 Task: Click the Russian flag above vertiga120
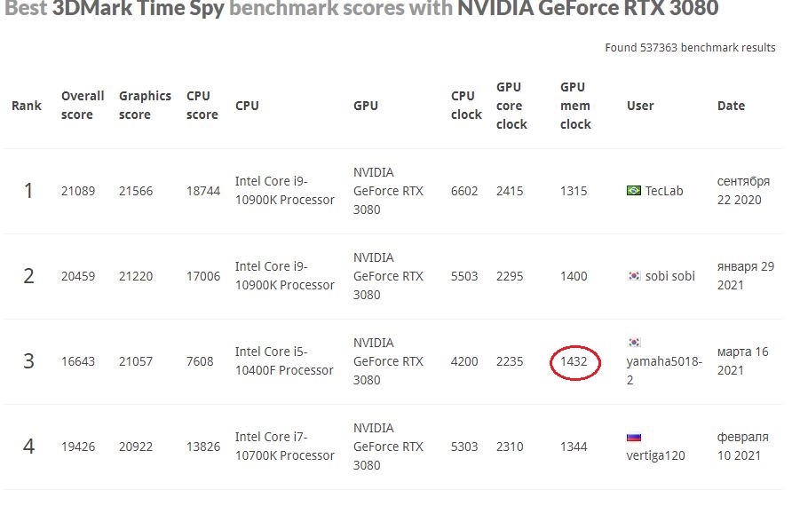(634, 437)
